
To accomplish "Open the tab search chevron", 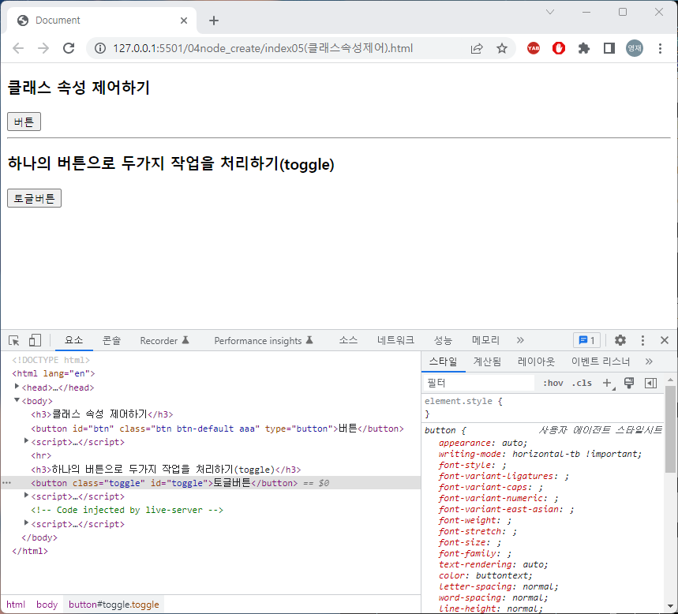I will point(550,12).
